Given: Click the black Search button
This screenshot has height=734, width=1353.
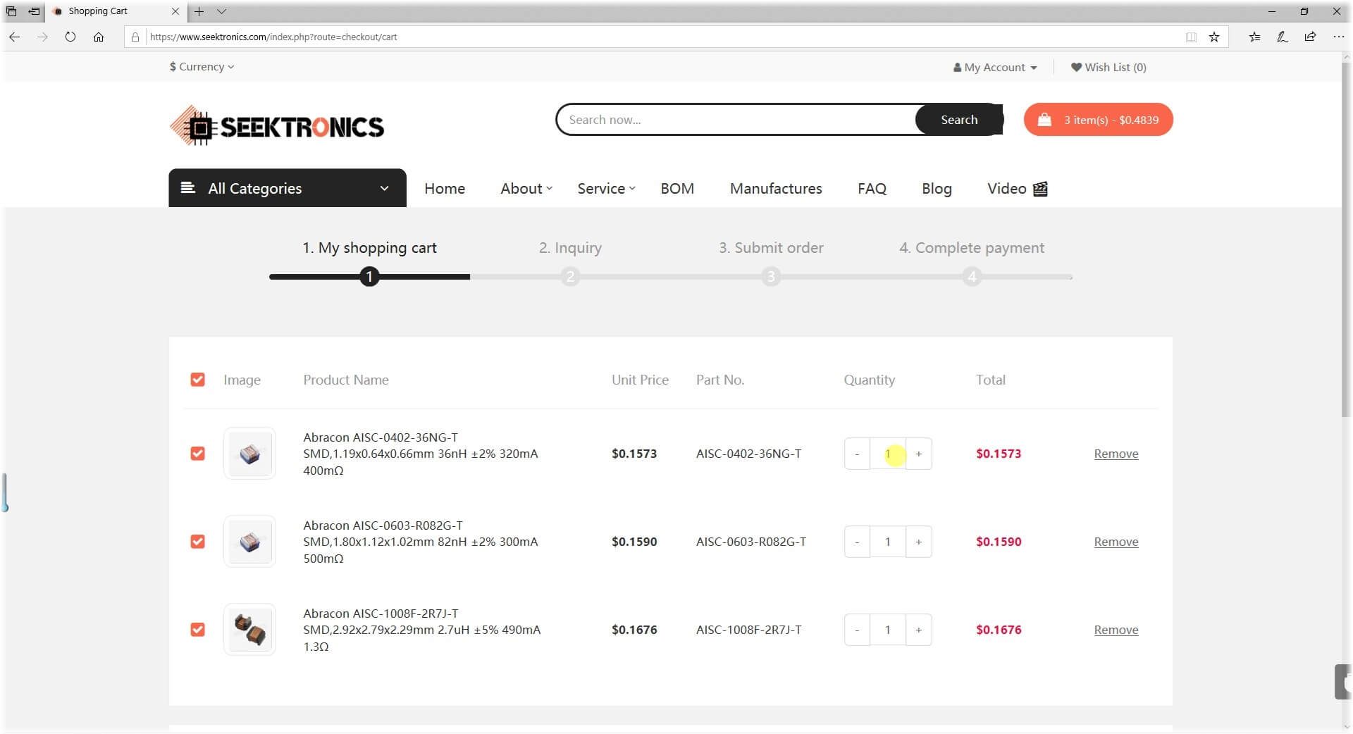Looking at the screenshot, I should pos(959,120).
